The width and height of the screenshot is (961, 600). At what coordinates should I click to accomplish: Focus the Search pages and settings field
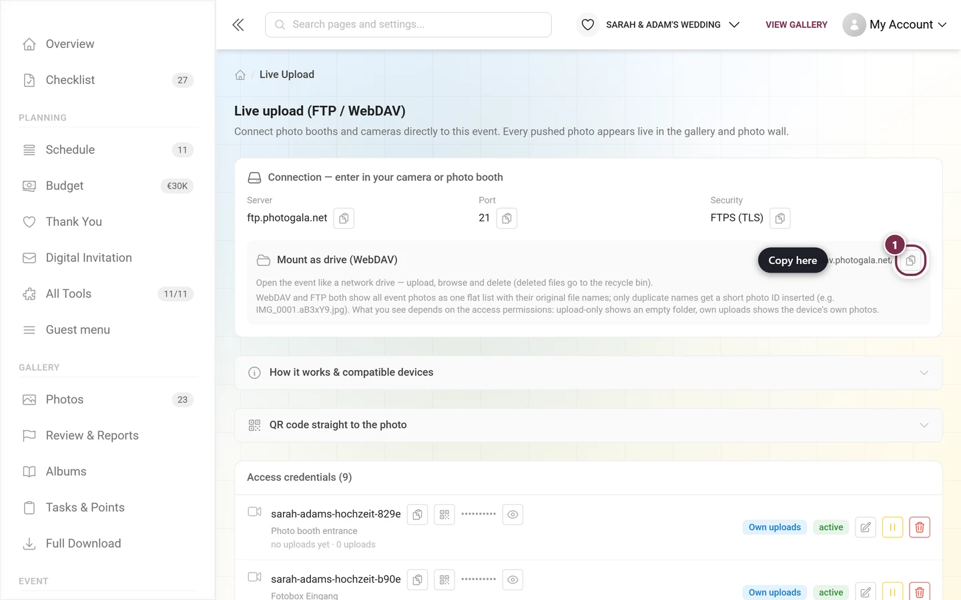(x=408, y=25)
